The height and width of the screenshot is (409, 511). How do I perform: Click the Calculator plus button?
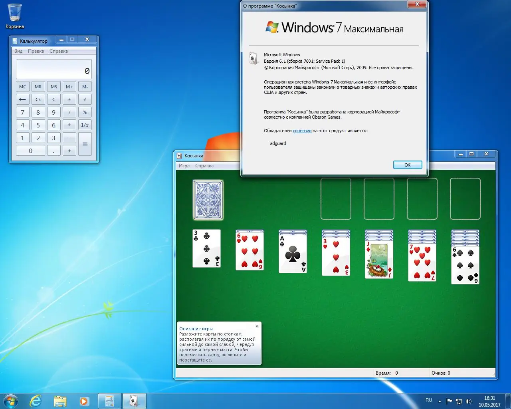click(x=69, y=151)
